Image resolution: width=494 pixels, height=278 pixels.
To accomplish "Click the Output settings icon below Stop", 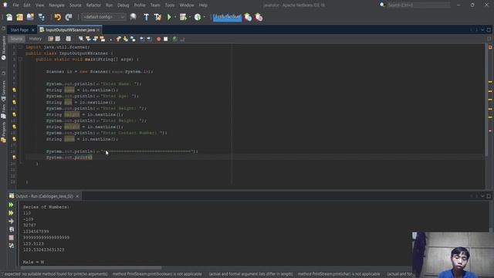I will coord(12,246).
